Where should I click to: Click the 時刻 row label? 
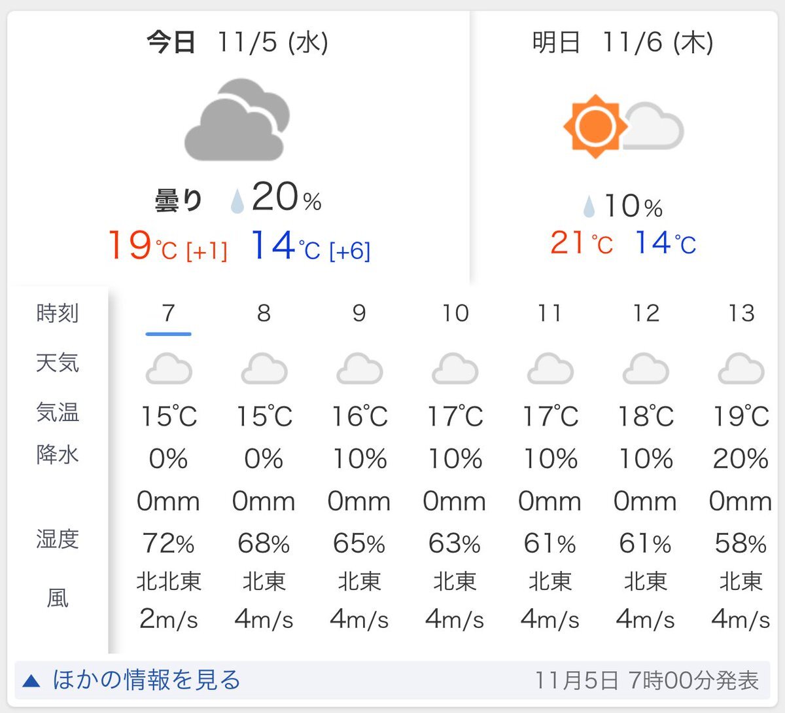coord(58,314)
